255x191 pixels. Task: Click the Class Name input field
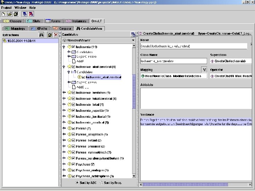point(172,61)
